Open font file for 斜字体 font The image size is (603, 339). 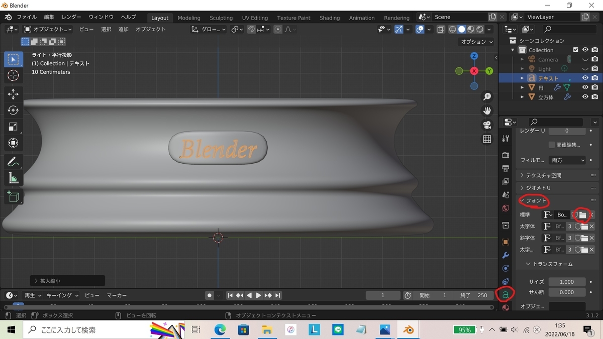(x=584, y=238)
